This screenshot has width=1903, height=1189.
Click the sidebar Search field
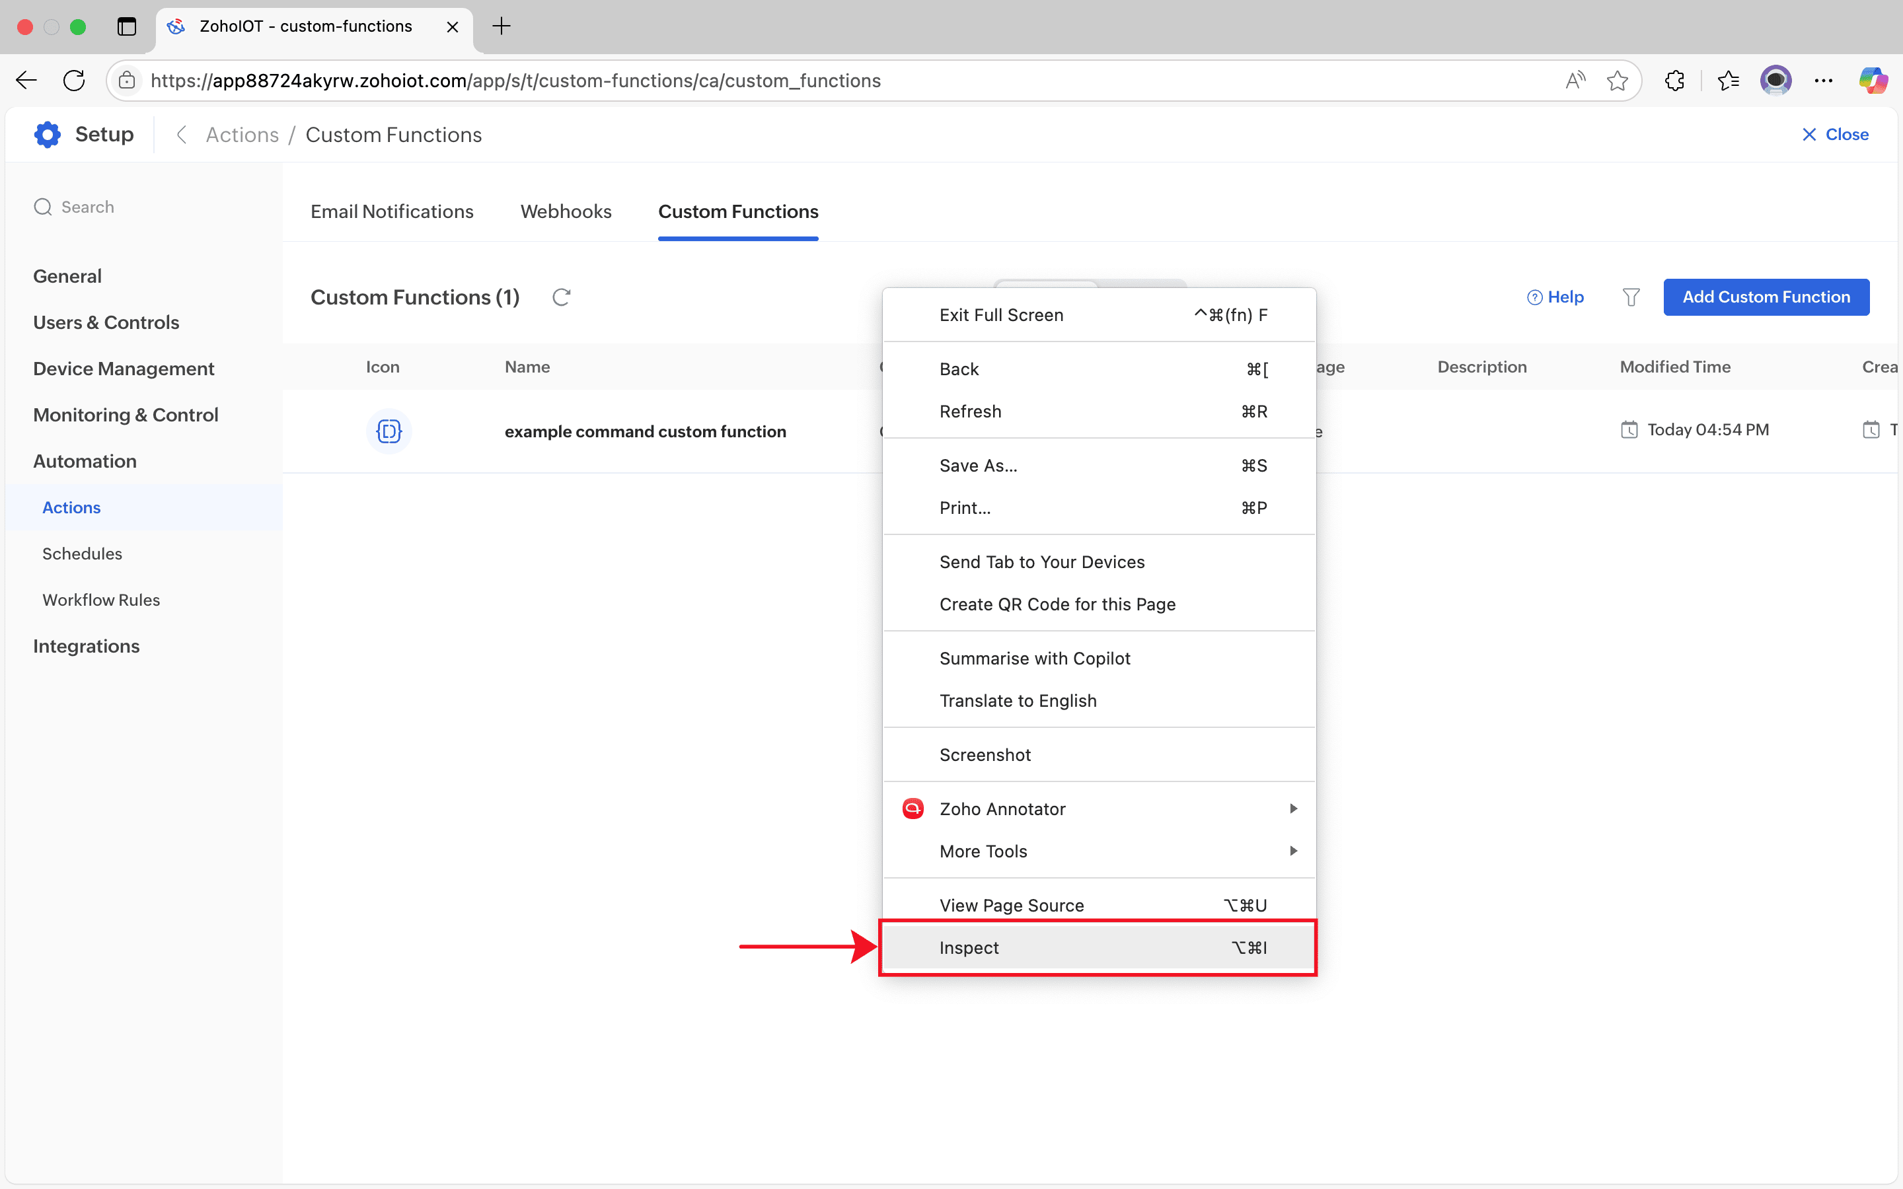(x=88, y=207)
